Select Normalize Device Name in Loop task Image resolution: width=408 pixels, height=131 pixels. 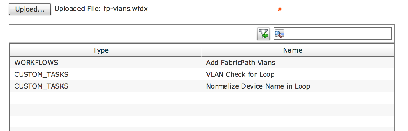pos(258,86)
